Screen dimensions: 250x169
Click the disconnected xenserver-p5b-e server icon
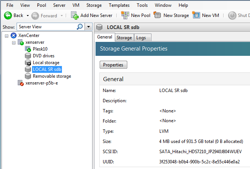click(x=20, y=83)
